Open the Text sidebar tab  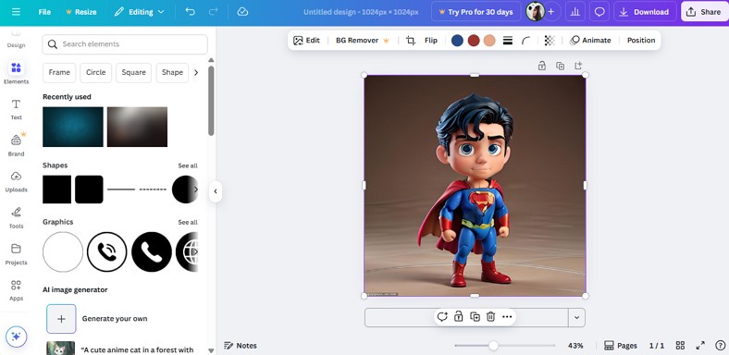(16, 110)
